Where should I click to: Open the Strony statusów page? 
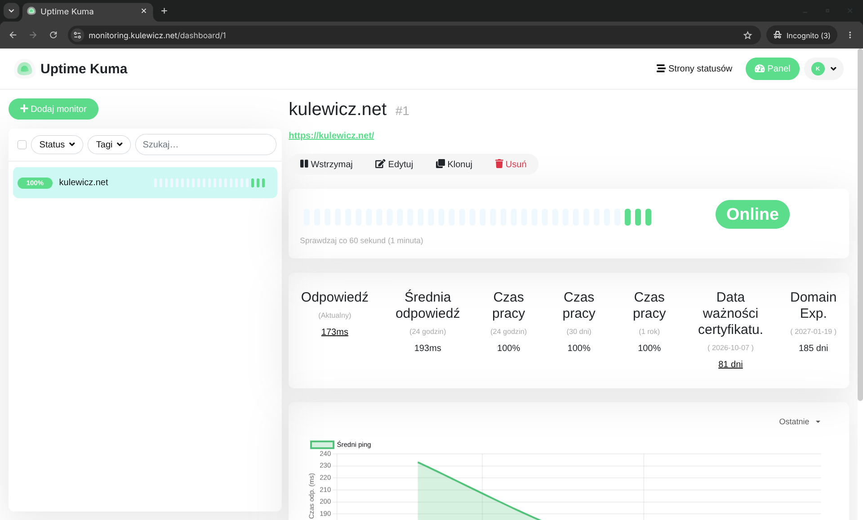click(694, 69)
